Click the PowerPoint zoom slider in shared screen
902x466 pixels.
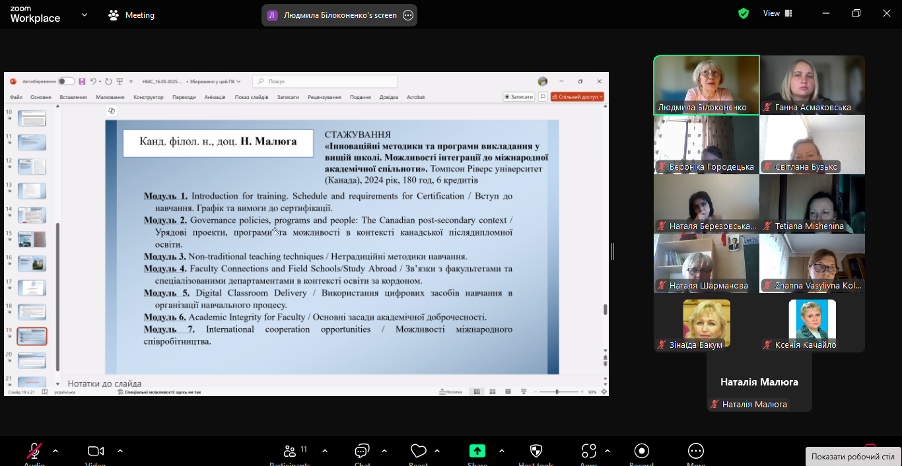click(x=557, y=391)
